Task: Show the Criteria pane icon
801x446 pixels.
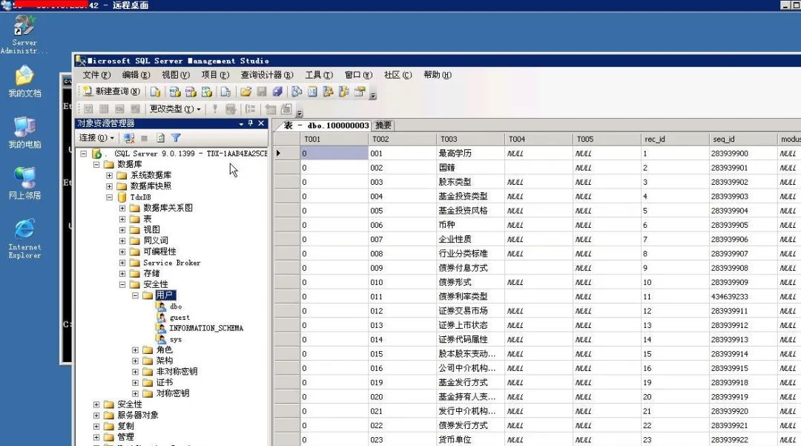Action: [x=105, y=109]
